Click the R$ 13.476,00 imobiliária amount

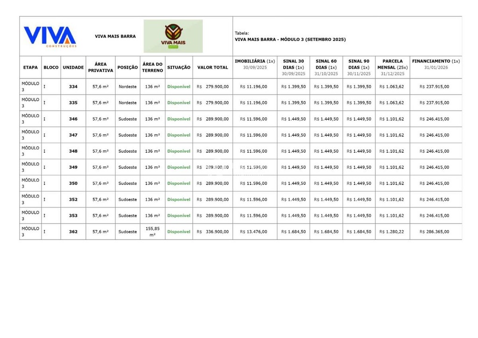pyautogui.click(x=253, y=232)
